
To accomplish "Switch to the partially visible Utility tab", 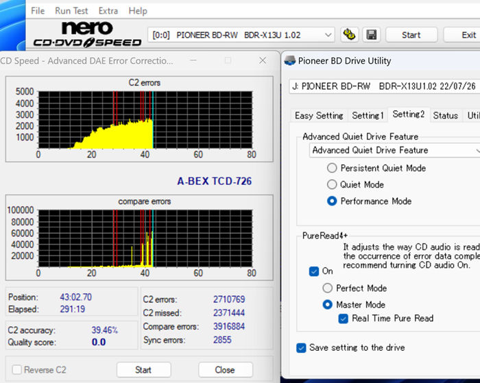I will (x=472, y=116).
